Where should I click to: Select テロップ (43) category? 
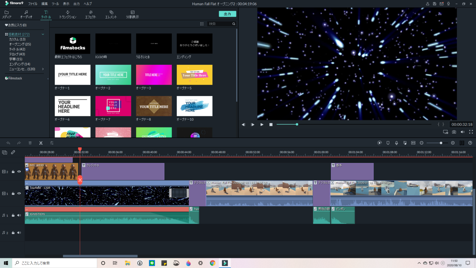click(x=17, y=54)
